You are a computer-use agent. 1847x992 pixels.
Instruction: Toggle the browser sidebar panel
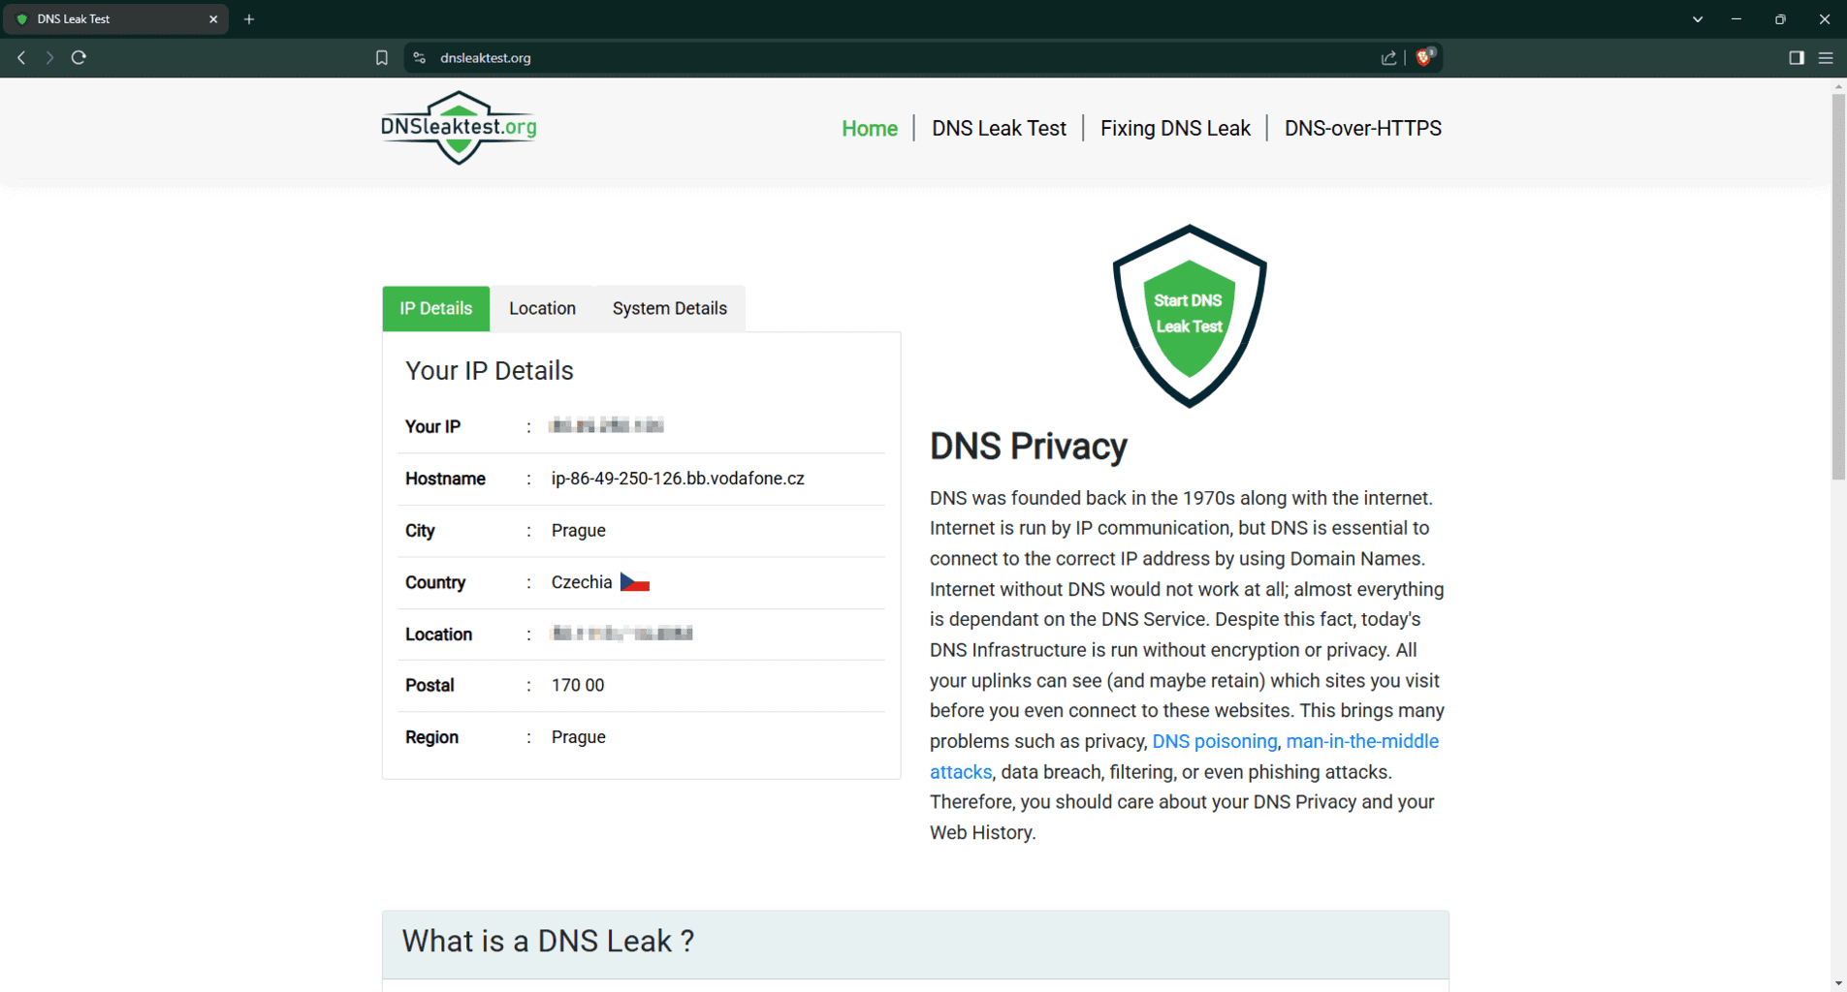[1796, 58]
